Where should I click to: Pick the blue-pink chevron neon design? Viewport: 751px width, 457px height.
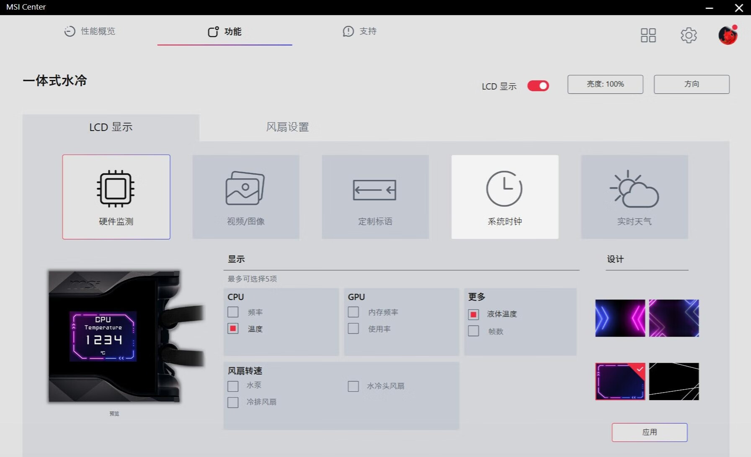pyautogui.click(x=620, y=318)
